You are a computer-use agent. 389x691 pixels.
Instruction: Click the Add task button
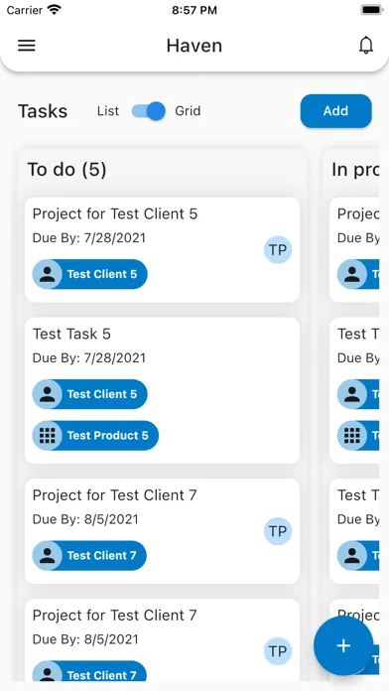tap(336, 111)
